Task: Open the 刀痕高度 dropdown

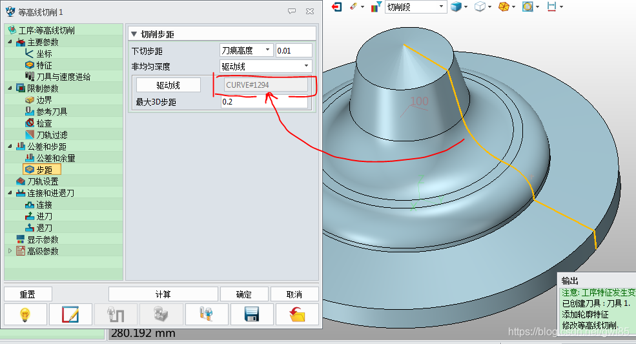Action: tap(246, 50)
